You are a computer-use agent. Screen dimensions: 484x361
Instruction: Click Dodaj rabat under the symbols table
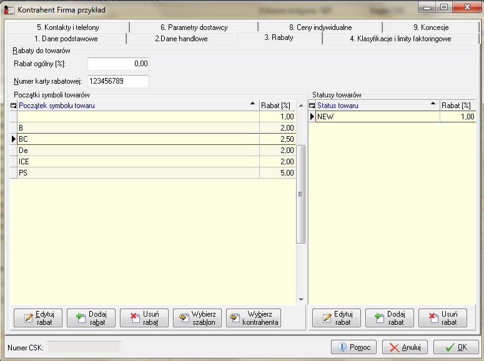coord(91,318)
